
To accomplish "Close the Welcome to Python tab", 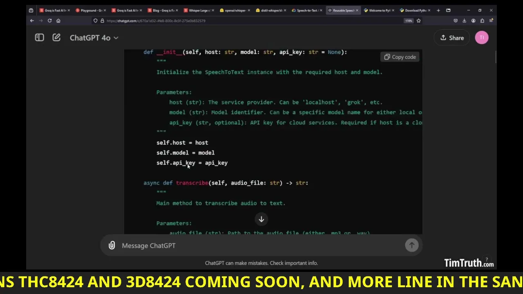I will pos(393,10).
